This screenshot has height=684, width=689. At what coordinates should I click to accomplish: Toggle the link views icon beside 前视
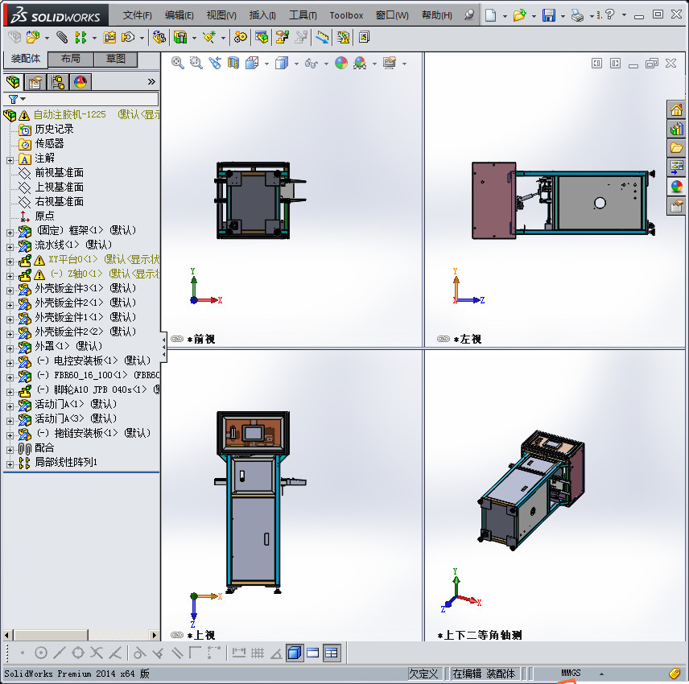[177, 339]
